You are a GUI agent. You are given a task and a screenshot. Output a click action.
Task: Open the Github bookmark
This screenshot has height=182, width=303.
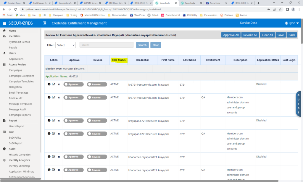pyautogui.click(x=153, y=15)
